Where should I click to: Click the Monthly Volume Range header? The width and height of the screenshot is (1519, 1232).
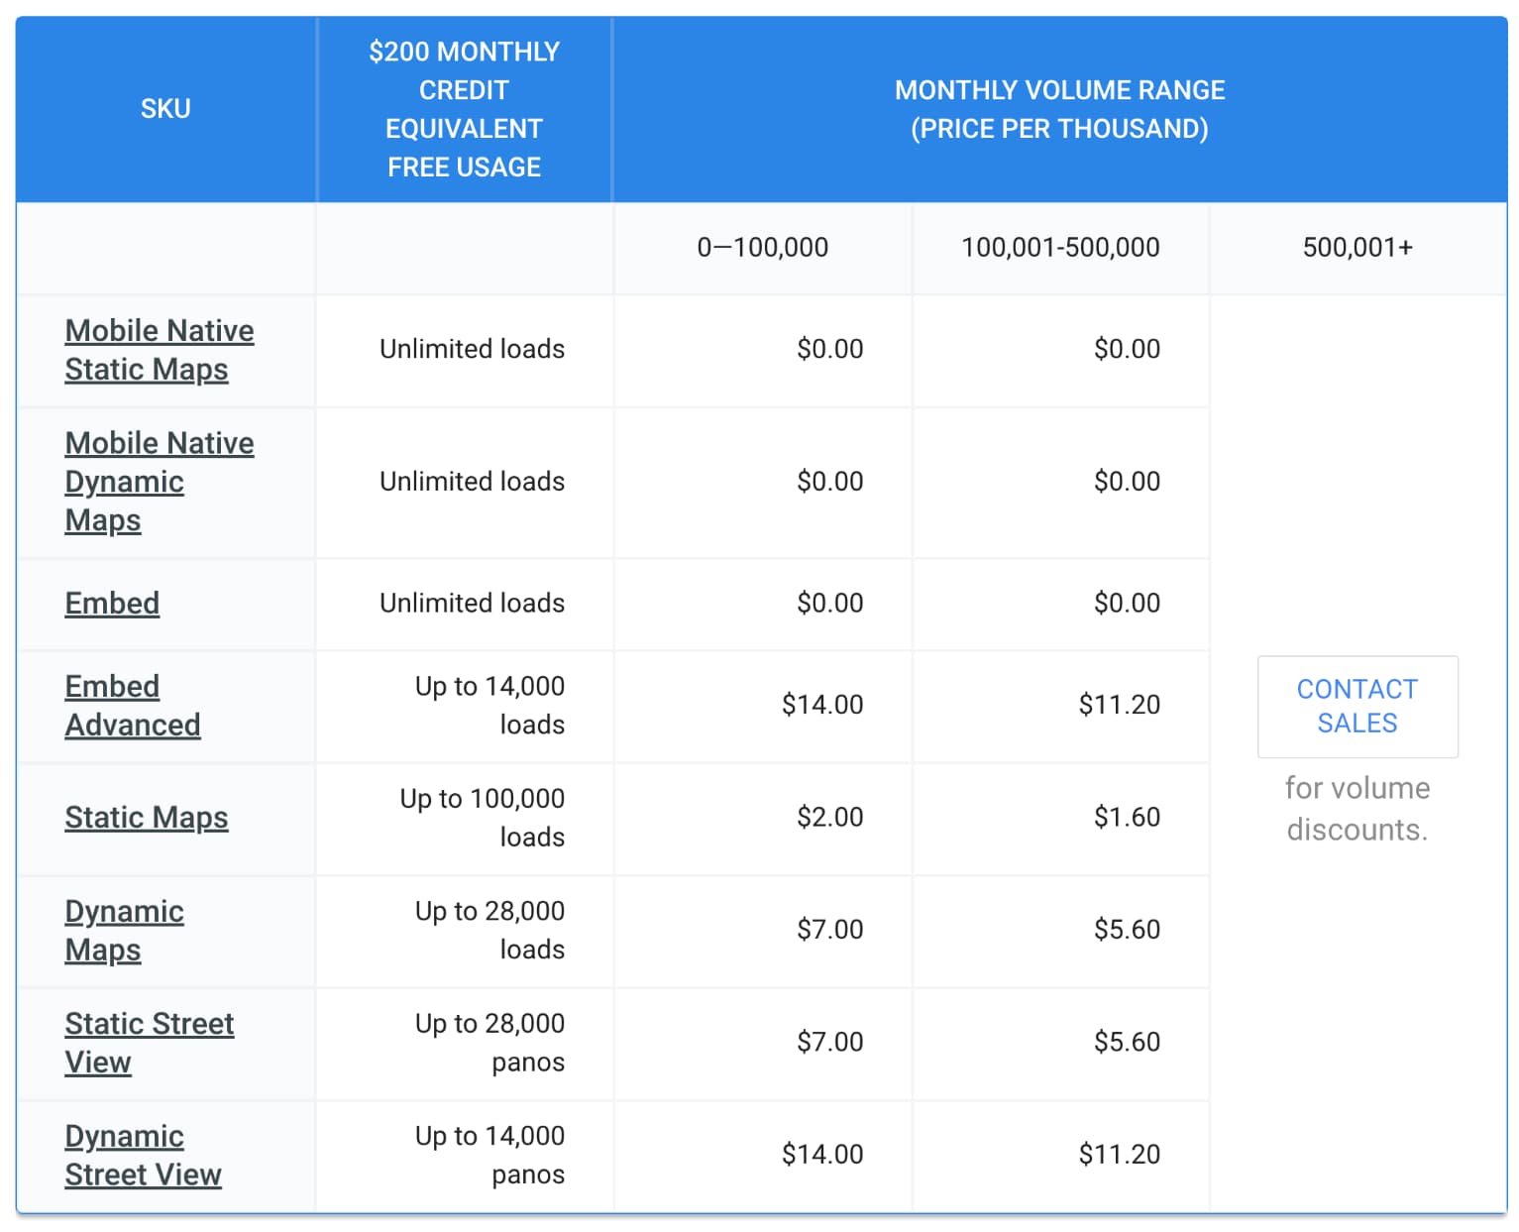[x=1060, y=109]
